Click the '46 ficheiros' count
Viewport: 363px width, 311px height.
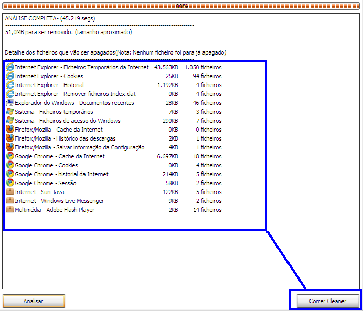coord(207,103)
